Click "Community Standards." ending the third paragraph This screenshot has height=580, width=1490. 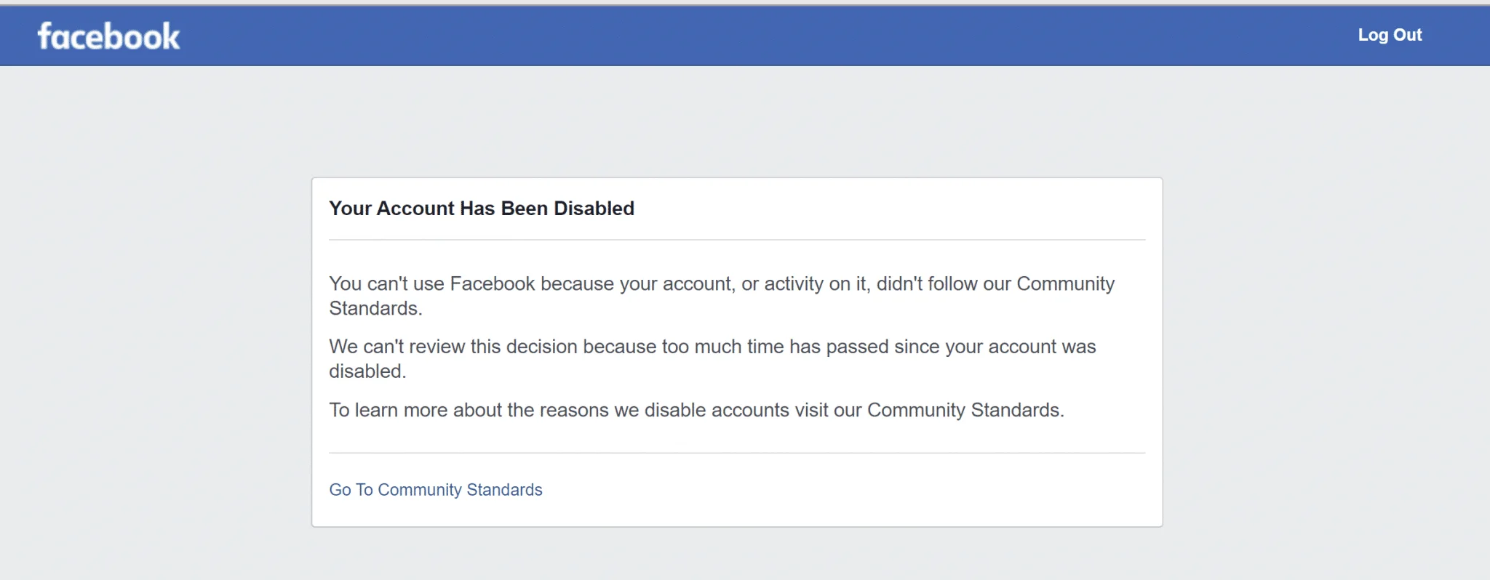(x=965, y=411)
